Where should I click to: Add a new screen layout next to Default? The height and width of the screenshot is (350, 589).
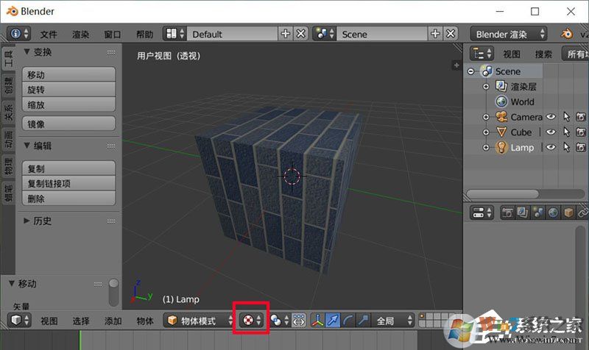tap(285, 34)
